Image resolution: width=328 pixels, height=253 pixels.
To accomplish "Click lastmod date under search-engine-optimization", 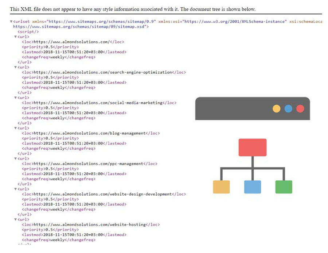I will click(x=74, y=83).
